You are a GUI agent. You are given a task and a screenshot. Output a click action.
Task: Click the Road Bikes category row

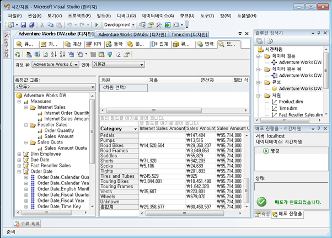(119, 146)
